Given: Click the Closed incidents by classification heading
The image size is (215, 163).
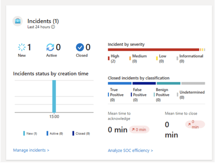Looking at the screenshot, I should pyautogui.click(x=139, y=78).
